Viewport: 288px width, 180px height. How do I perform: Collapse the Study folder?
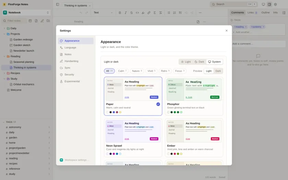pyautogui.click(x=4, y=79)
